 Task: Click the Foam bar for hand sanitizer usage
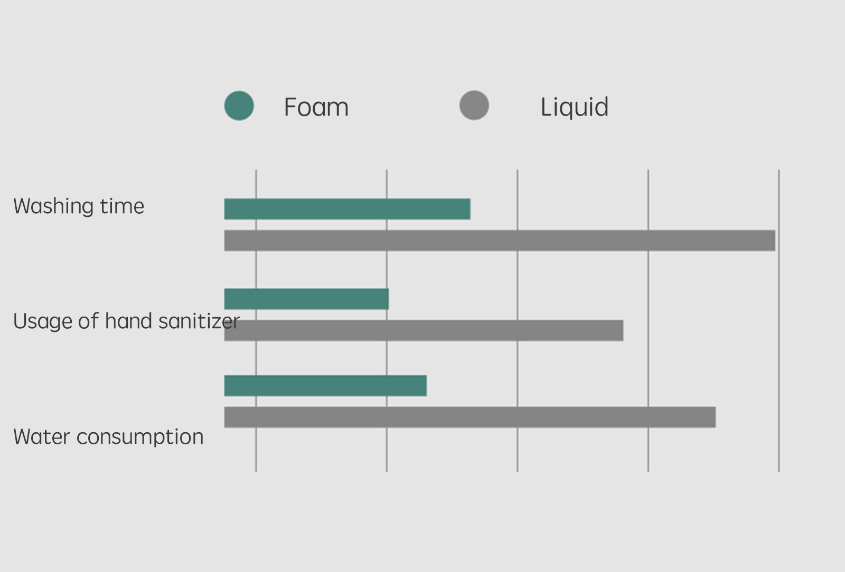coord(306,299)
